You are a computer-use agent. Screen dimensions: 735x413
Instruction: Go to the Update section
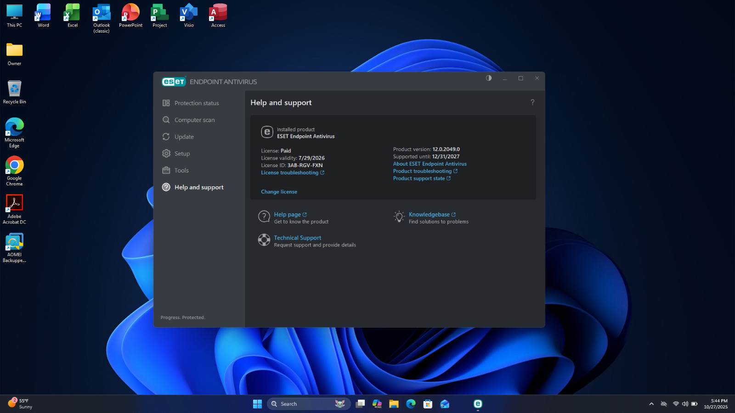click(178, 137)
